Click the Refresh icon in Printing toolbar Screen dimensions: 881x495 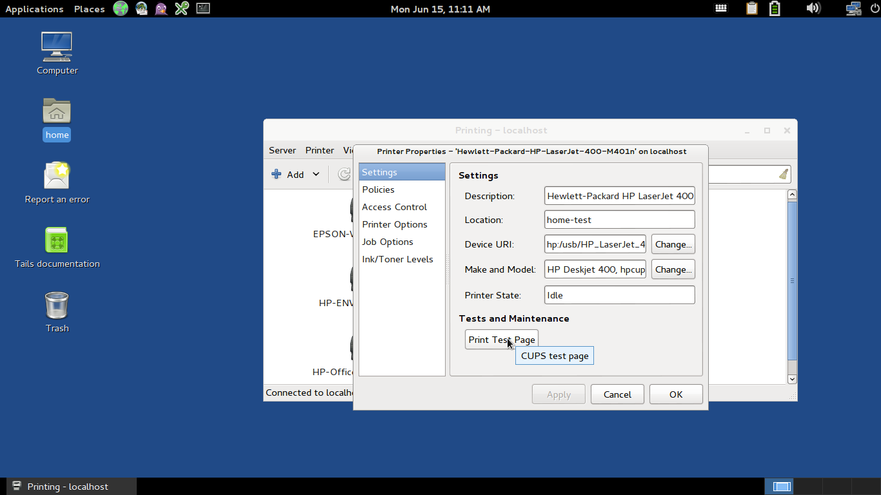pyautogui.click(x=344, y=174)
